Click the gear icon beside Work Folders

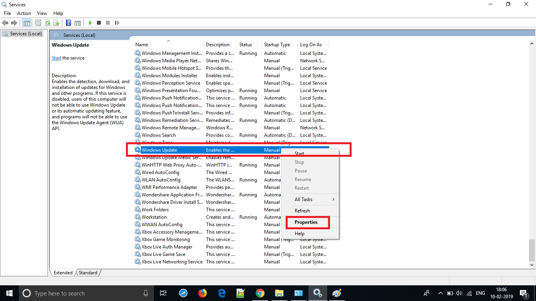point(138,210)
